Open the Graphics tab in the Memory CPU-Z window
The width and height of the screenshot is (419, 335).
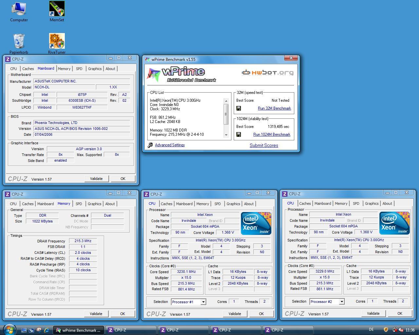(95, 204)
